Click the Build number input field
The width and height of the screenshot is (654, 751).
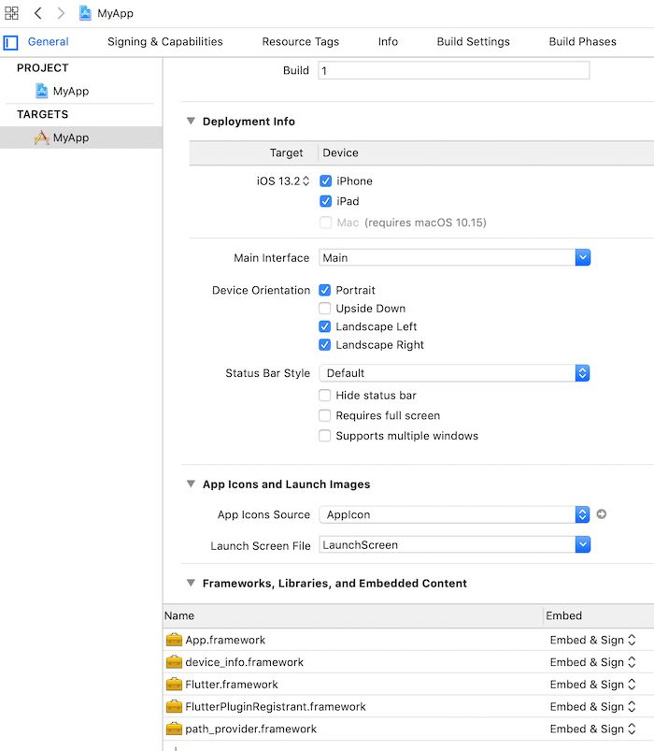coord(453,70)
